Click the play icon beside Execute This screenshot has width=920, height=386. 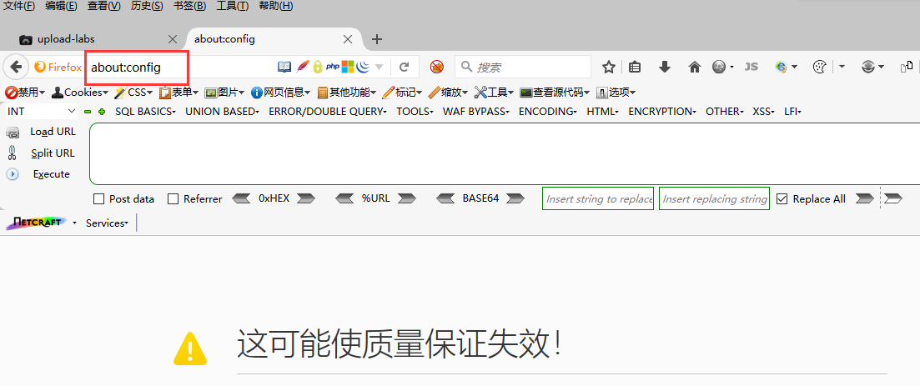point(13,174)
